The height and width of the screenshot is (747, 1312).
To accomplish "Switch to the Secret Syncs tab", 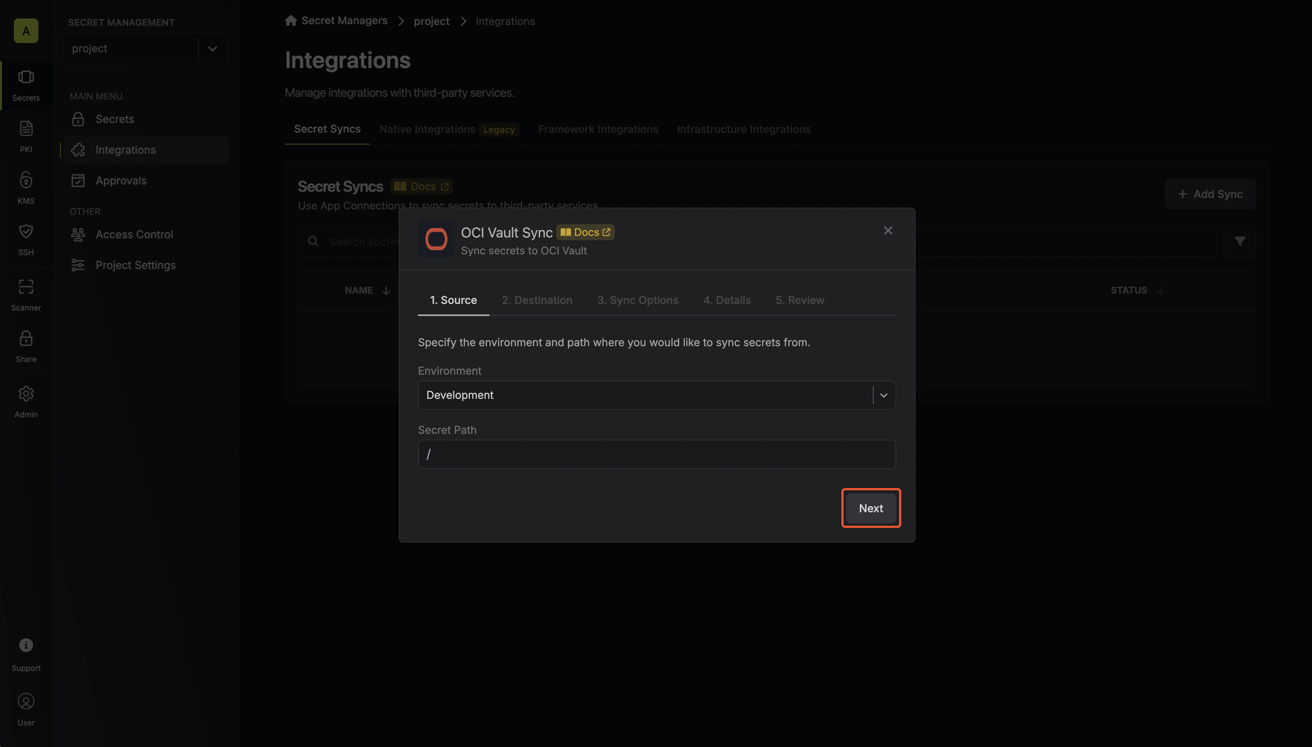I will (328, 129).
